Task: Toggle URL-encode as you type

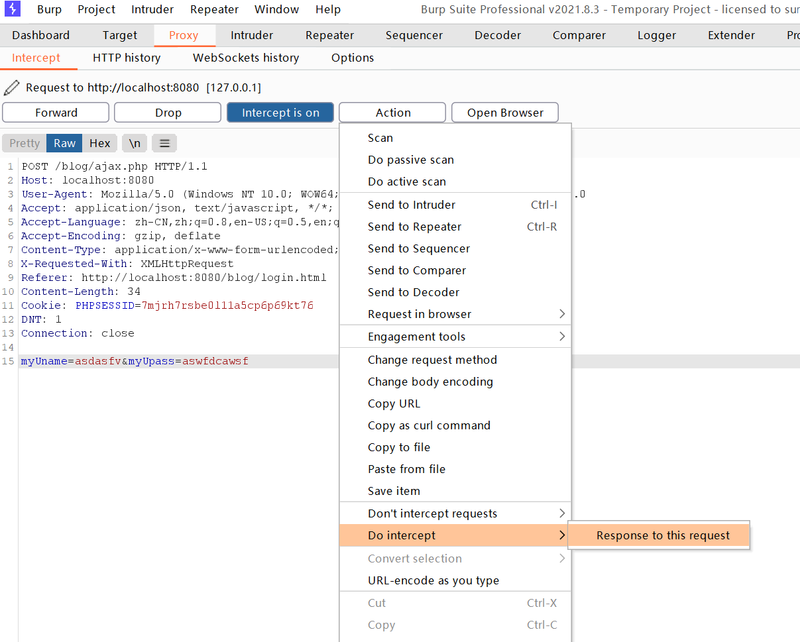Action: [x=455, y=580]
